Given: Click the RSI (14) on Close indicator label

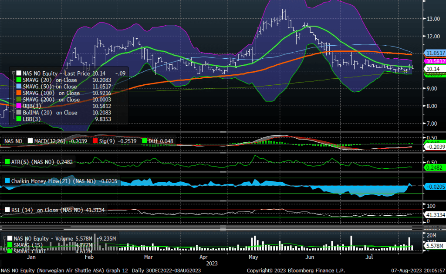Looking at the screenshot, I should click(47, 210).
